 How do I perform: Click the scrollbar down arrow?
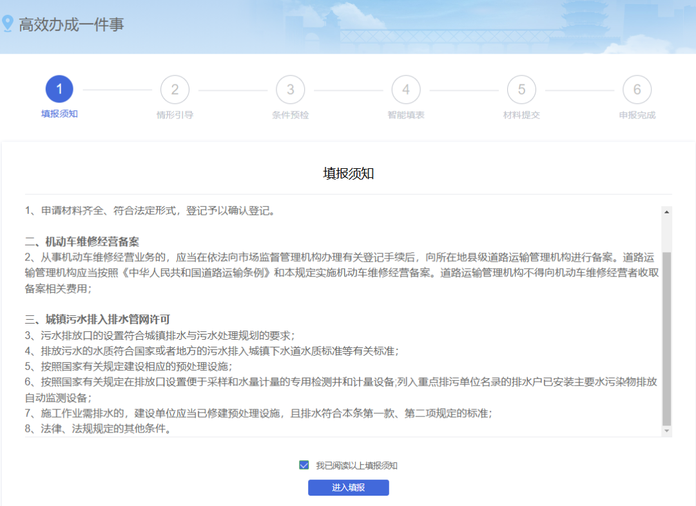(666, 432)
